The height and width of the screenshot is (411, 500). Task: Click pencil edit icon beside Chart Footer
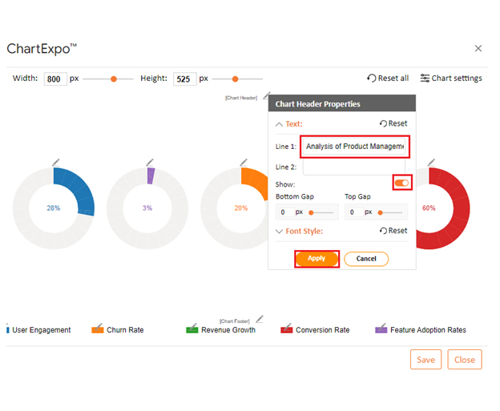pyautogui.click(x=260, y=319)
